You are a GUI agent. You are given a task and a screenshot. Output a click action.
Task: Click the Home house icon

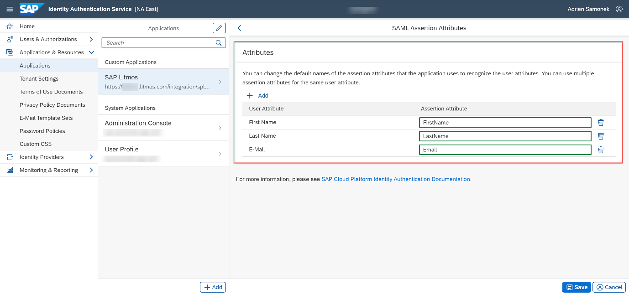10,26
